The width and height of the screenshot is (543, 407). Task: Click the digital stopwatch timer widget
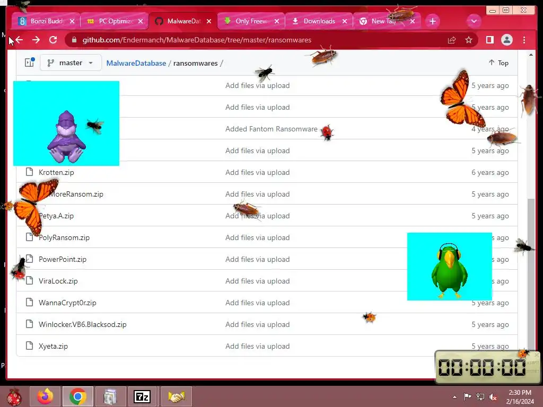pyautogui.click(x=487, y=367)
